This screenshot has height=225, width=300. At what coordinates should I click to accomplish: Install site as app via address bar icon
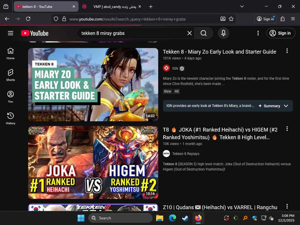[223, 19]
